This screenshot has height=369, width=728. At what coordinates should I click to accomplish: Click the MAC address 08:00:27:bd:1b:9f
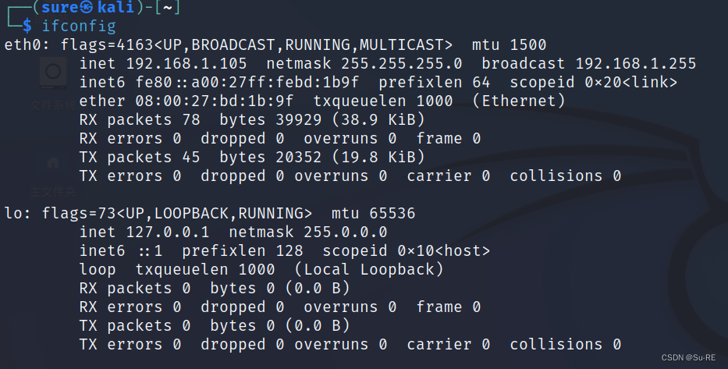[x=215, y=101]
